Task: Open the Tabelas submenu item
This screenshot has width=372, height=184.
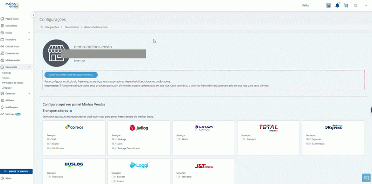Action: pyautogui.click(x=6, y=78)
